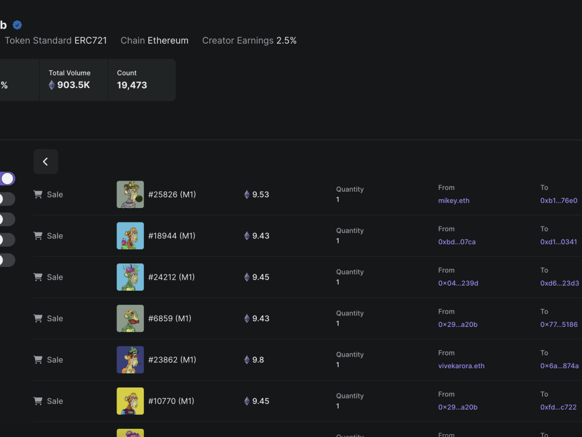Enable the second event filter toggle in the sidebar
Viewport: 582px width, 437px height.
(5, 199)
